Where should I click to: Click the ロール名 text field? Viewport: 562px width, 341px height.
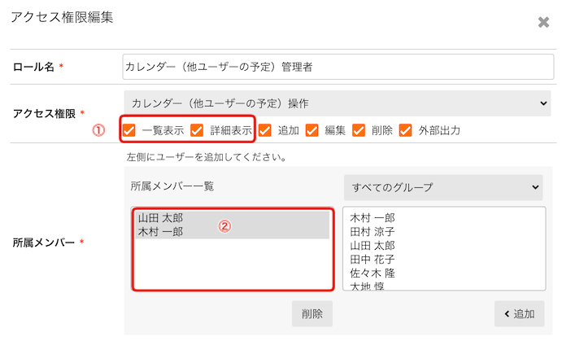(x=338, y=67)
